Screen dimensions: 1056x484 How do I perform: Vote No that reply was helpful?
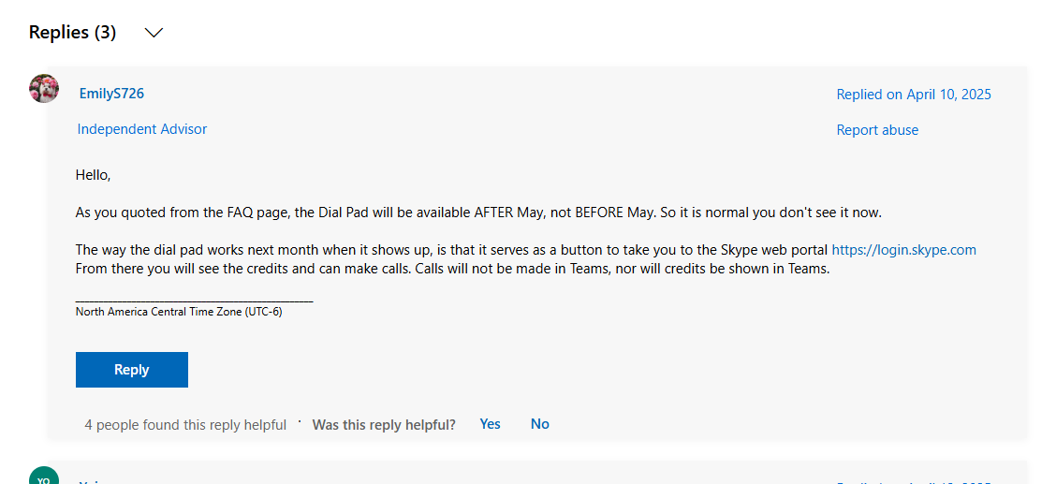pos(540,424)
